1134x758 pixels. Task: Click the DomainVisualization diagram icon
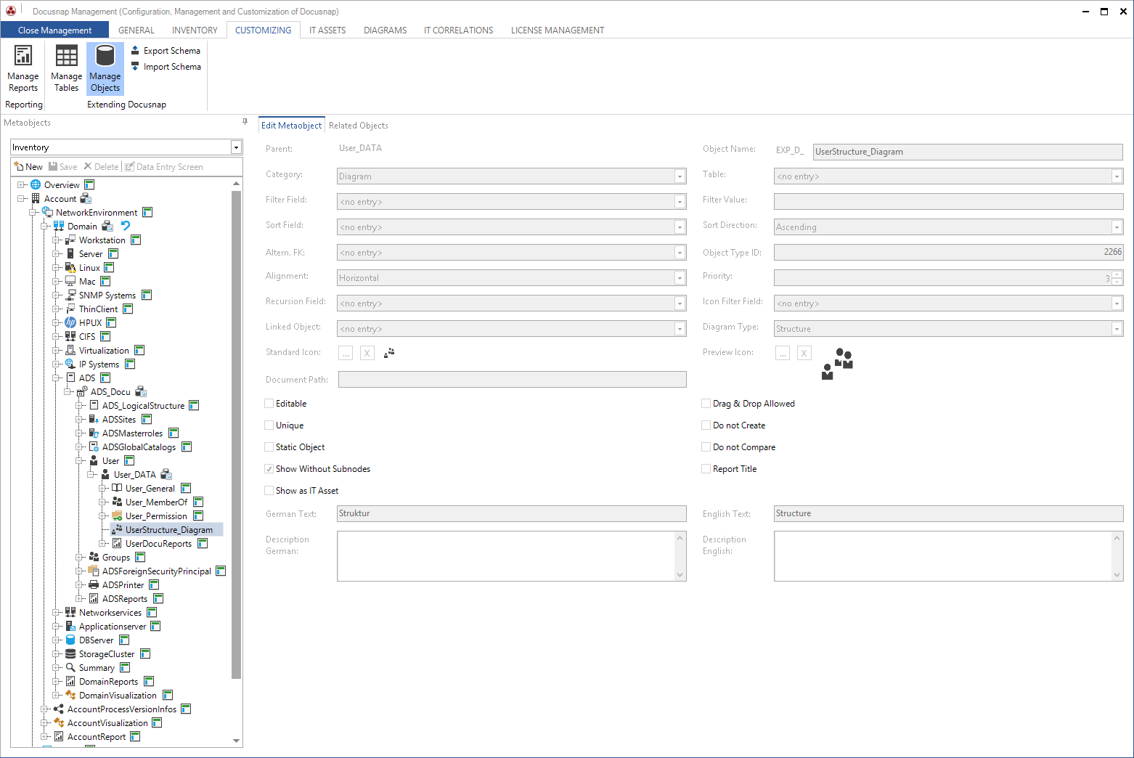[70, 696]
